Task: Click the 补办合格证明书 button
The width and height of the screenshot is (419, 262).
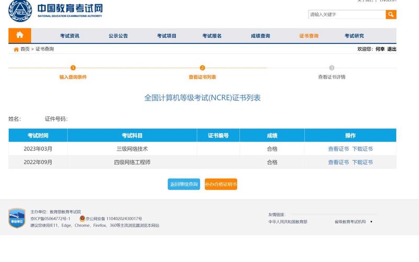Action: coord(221,184)
